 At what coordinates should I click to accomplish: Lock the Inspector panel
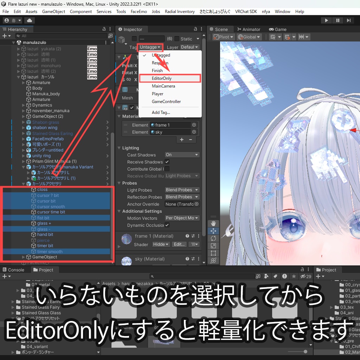pos(195,29)
